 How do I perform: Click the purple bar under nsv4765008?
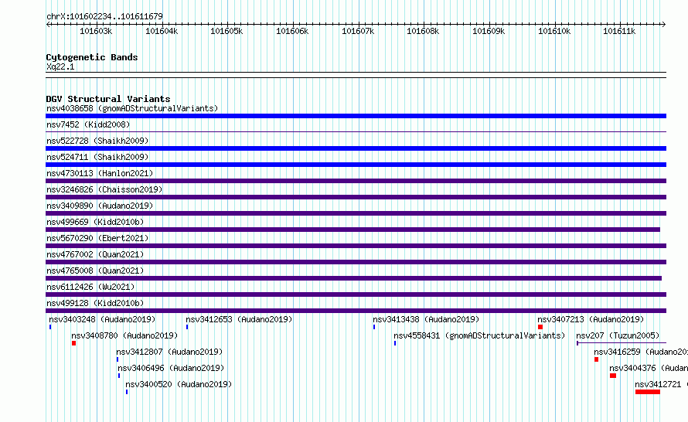click(x=353, y=278)
